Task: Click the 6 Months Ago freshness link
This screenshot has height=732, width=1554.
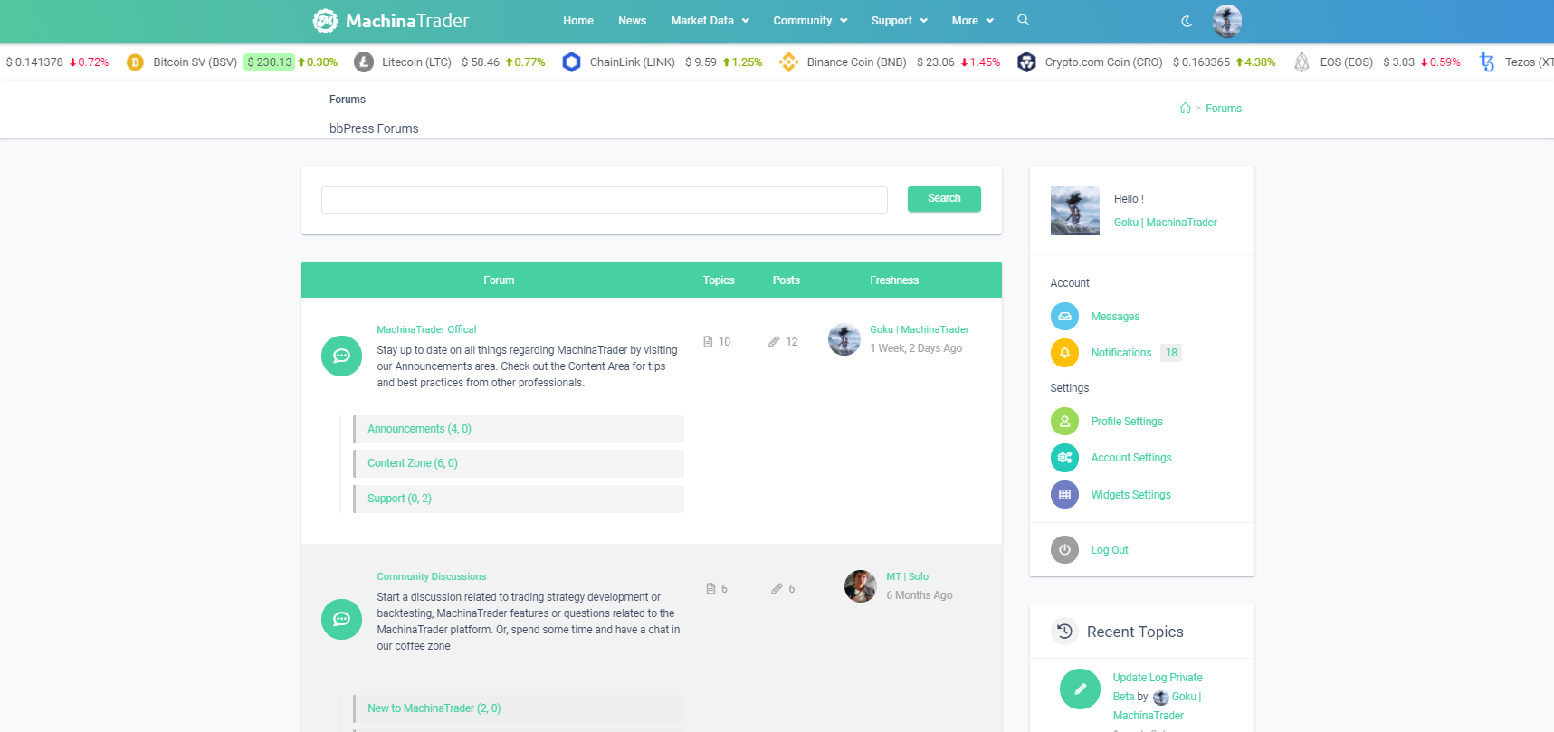Action: pos(920,595)
